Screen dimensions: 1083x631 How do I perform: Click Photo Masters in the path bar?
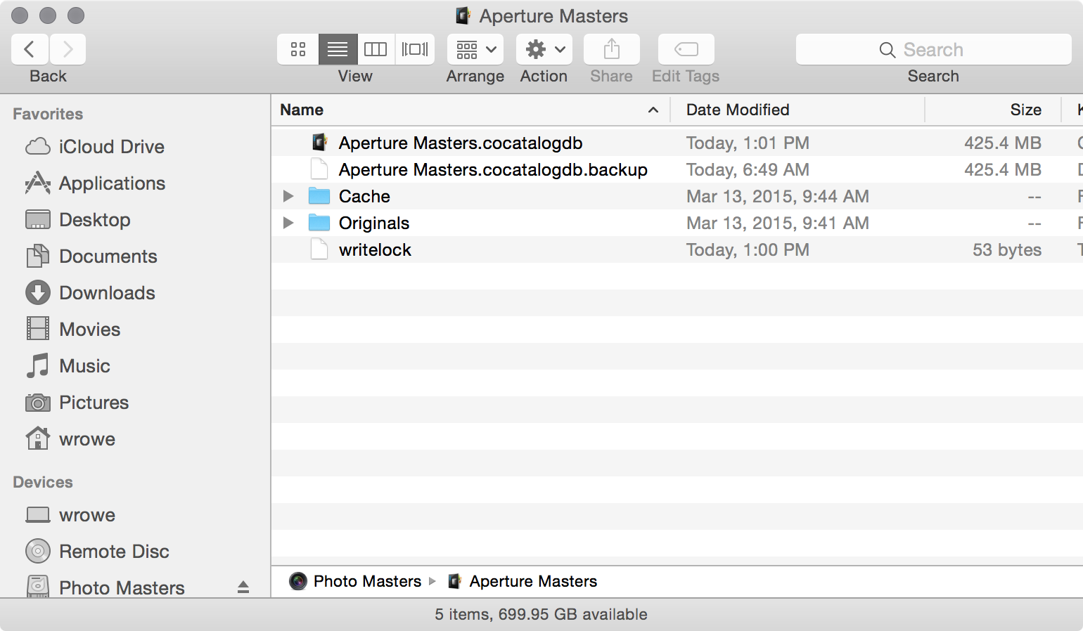point(356,581)
